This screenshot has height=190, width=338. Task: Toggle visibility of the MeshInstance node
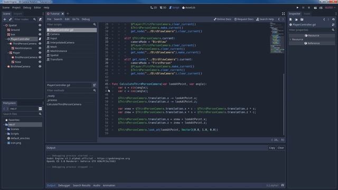40,48
